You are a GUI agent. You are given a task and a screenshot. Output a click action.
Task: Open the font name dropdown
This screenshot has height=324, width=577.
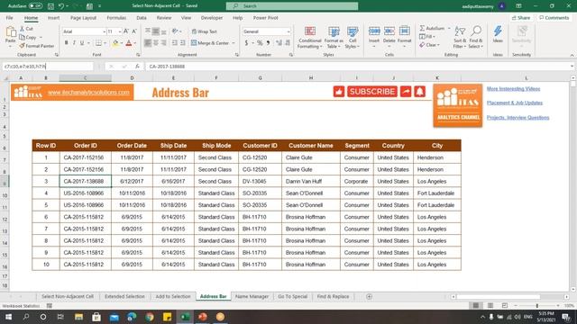104,32
